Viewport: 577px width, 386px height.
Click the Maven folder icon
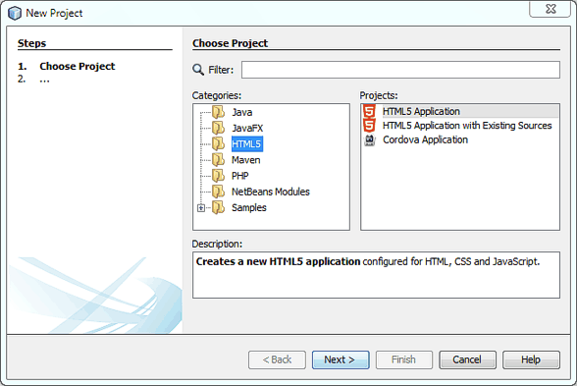pyautogui.click(x=218, y=160)
